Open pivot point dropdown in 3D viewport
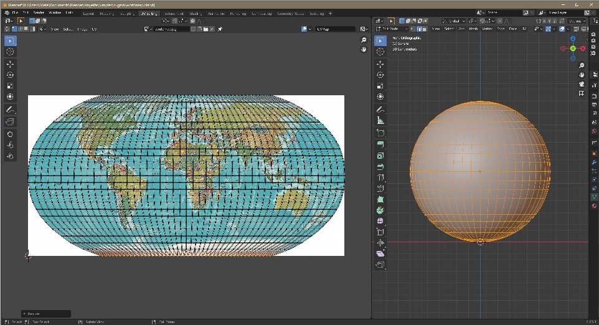Image resolution: width=599 pixels, height=325 pixels. pos(472,21)
